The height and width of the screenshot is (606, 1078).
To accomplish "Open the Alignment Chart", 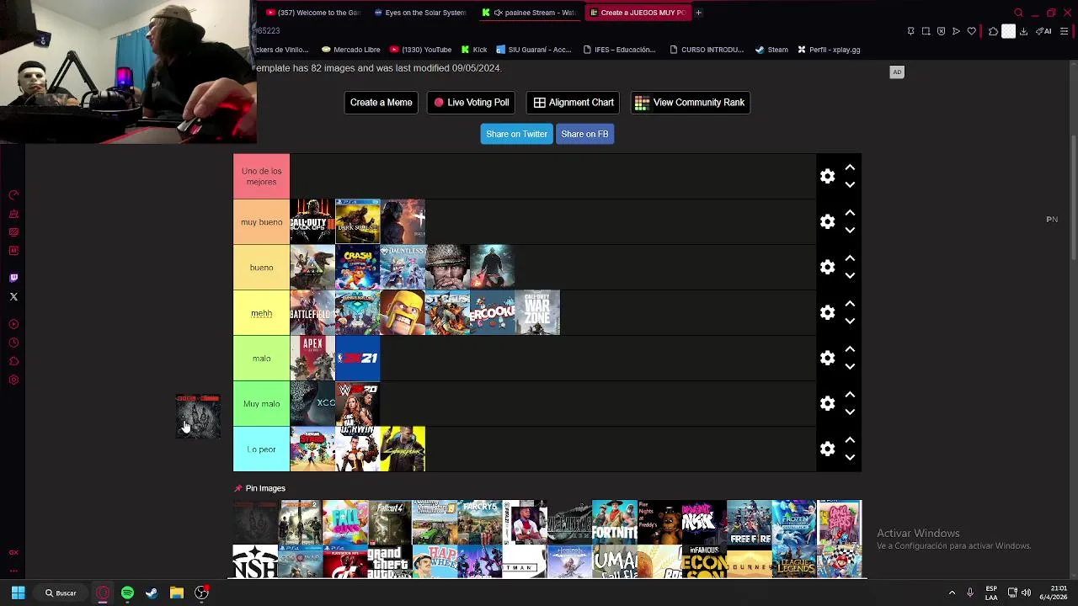I will click(574, 103).
